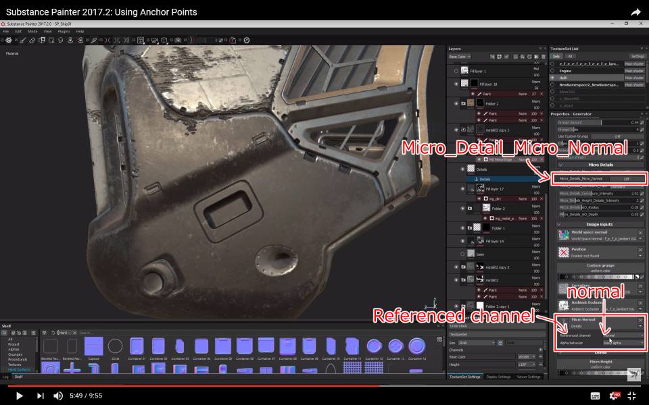Click the add folder icon in Layers
The width and height of the screenshot is (649, 405).
pos(536,57)
